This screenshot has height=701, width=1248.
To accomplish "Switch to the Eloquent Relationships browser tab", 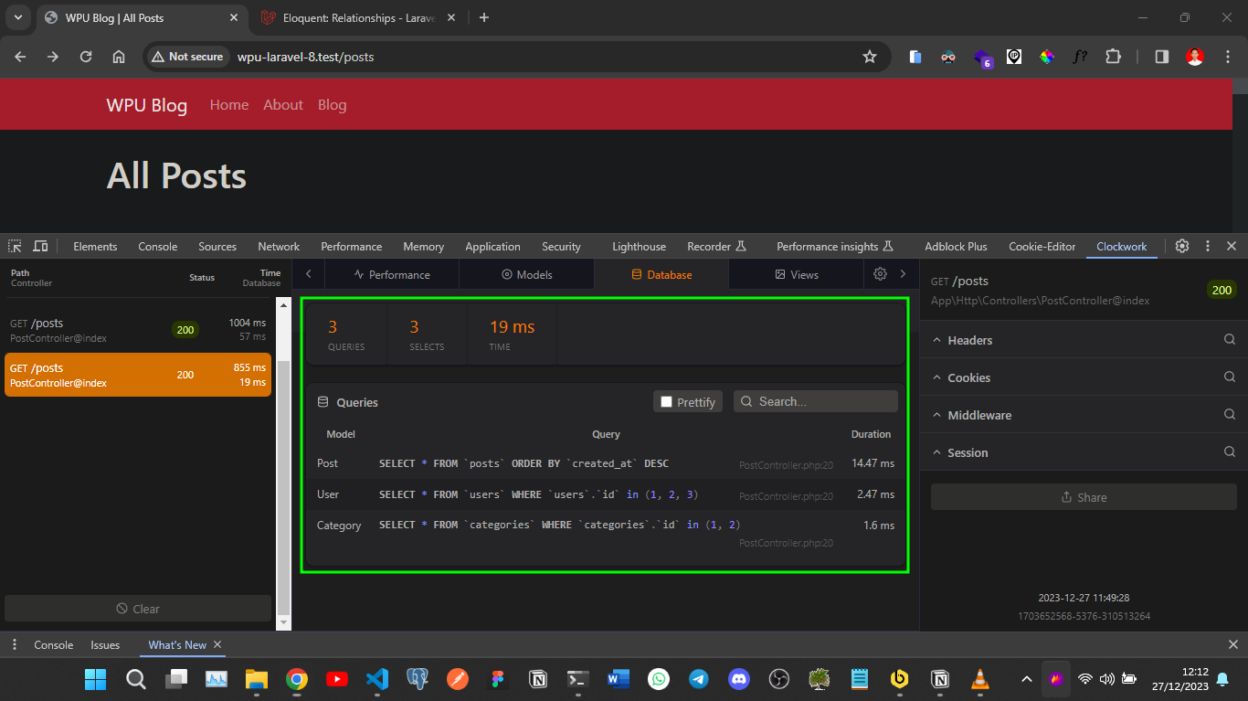I will [x=350, y=16].
